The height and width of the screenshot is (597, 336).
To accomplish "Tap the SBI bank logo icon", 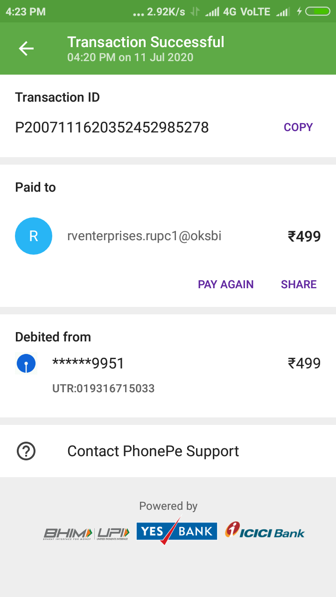I will click(26, 364).
